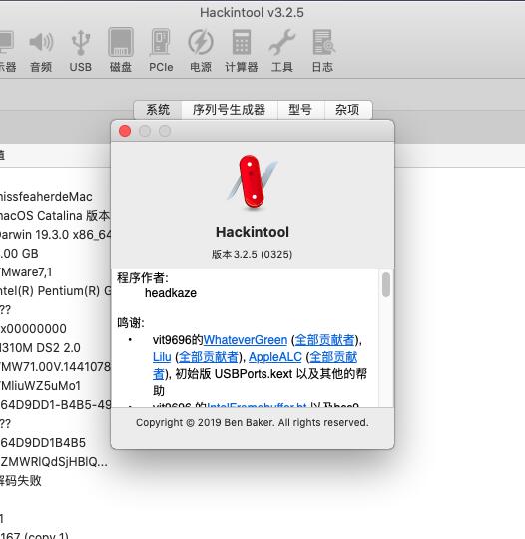Select the headkaze author name text
This screenshot has width=525, height=539.
171,293
